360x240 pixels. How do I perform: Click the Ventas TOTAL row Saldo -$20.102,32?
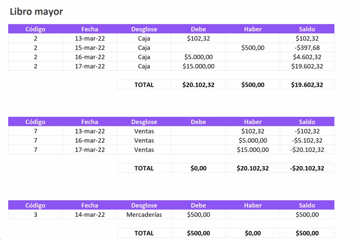(x=307, y=168)
